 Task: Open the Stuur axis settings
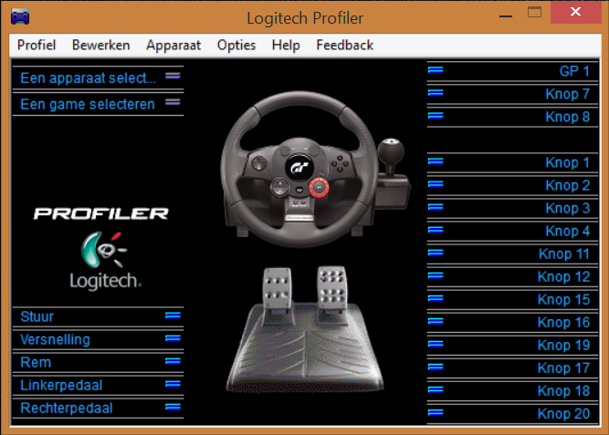click(x=99, y=316)
